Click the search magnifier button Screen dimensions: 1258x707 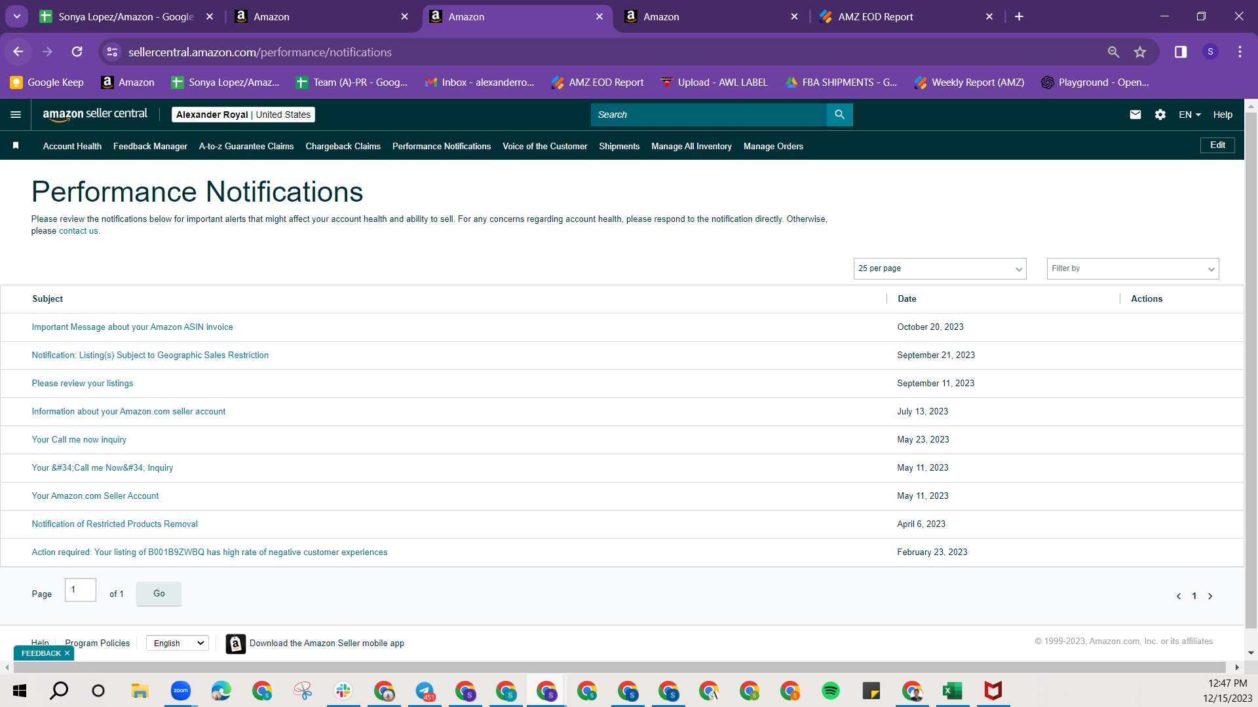(839, 115)
